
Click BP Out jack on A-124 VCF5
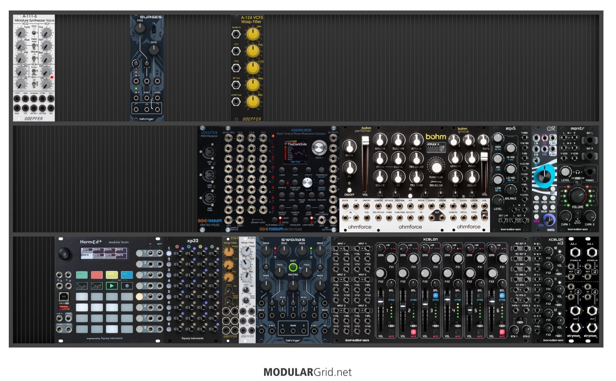[x=236, y=85]
